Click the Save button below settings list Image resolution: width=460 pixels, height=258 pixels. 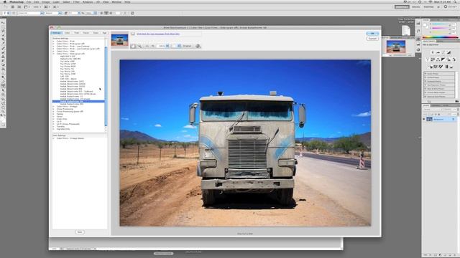(80, 232)
